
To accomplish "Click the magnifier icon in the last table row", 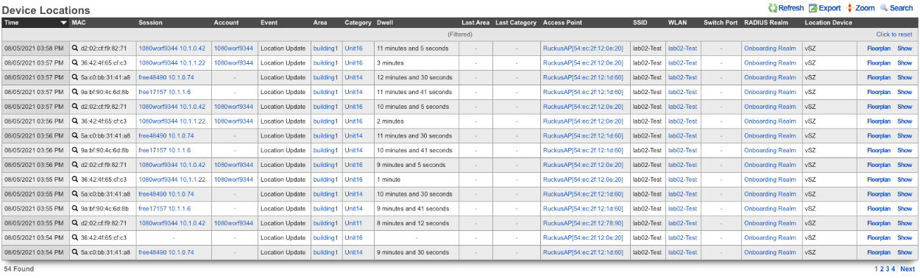I will click(x=75, y=252).
